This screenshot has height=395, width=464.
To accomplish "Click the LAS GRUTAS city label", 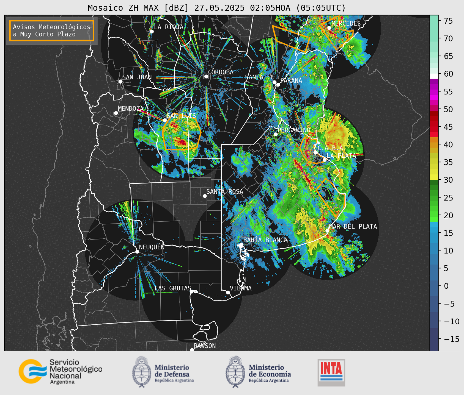I will click(173, 288).
